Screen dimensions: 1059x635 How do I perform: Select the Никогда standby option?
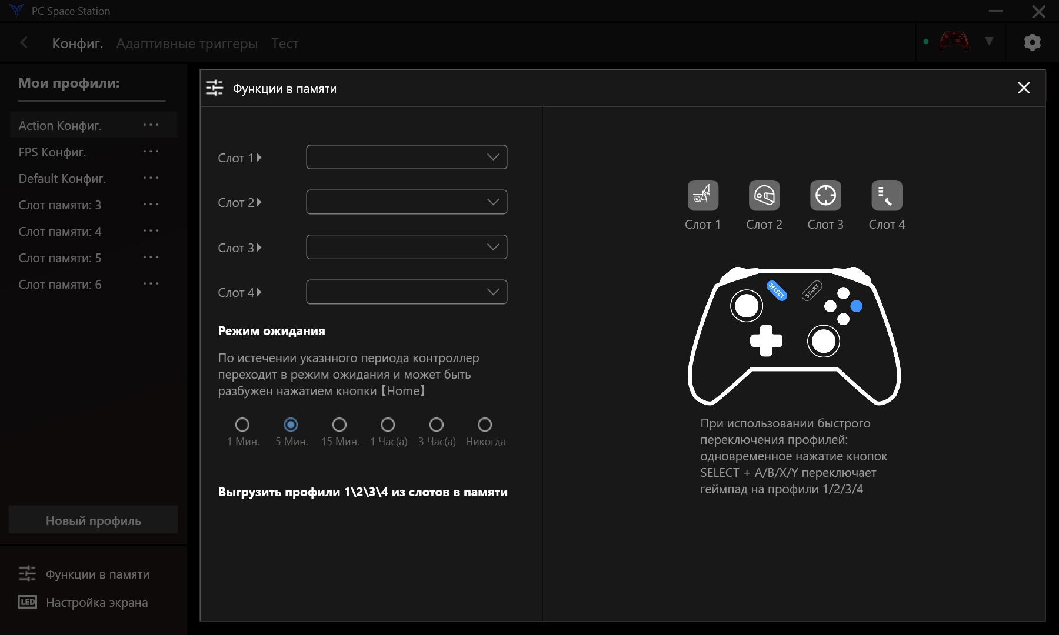pos(485,425)
